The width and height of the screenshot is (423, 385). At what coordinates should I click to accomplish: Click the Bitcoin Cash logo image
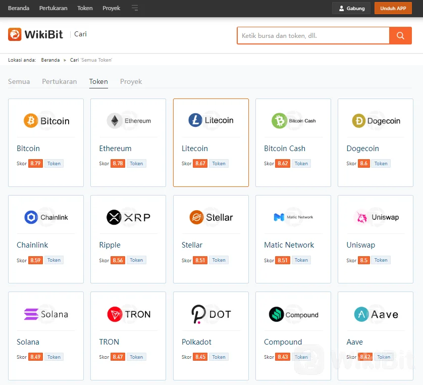click(293, 121)
